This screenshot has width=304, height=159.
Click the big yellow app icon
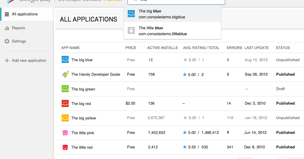[65, 118]
